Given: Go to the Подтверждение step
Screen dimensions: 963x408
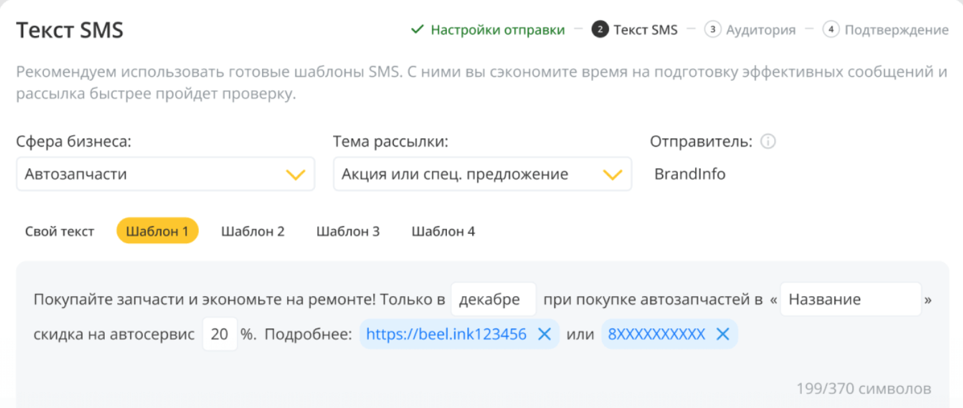Looking at the screenshot, I should [x=896, y=30].
